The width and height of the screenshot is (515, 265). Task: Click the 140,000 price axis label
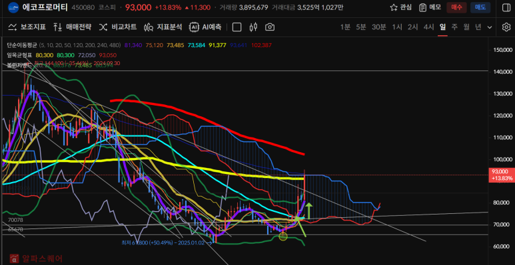[502, 72]
